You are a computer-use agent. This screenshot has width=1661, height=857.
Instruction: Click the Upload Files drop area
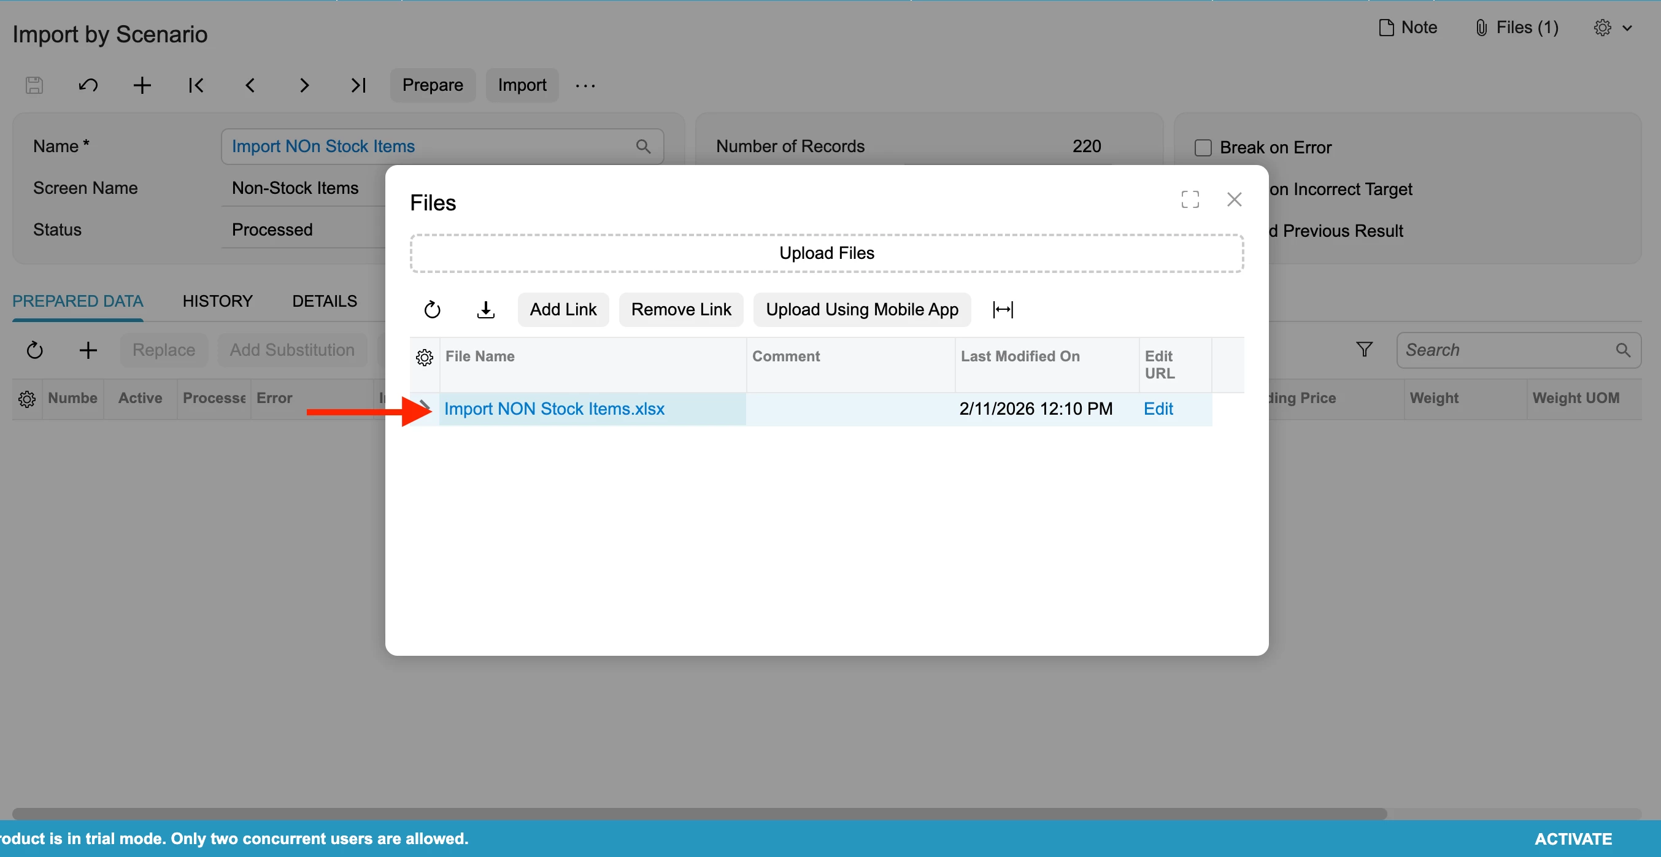coord(827,253)
